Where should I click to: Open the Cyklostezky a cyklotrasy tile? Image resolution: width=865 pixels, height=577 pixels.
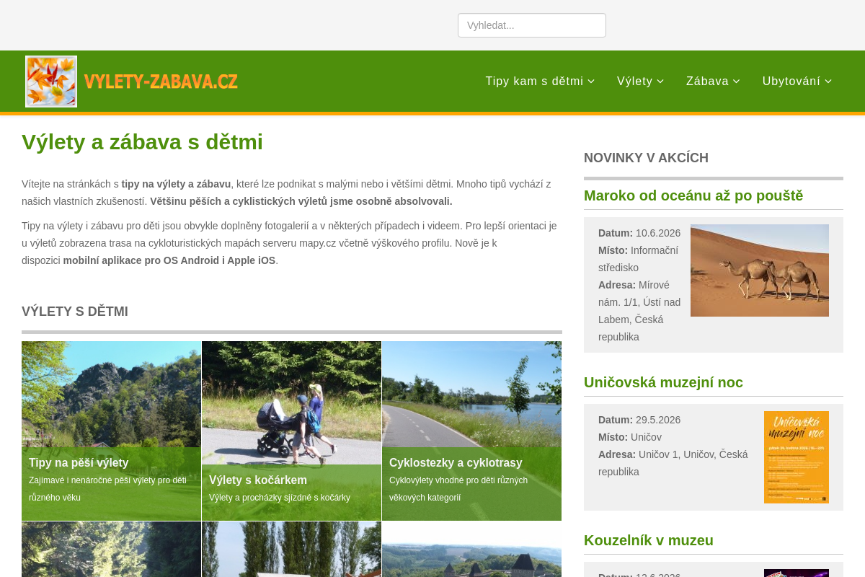tap(471, 431)
